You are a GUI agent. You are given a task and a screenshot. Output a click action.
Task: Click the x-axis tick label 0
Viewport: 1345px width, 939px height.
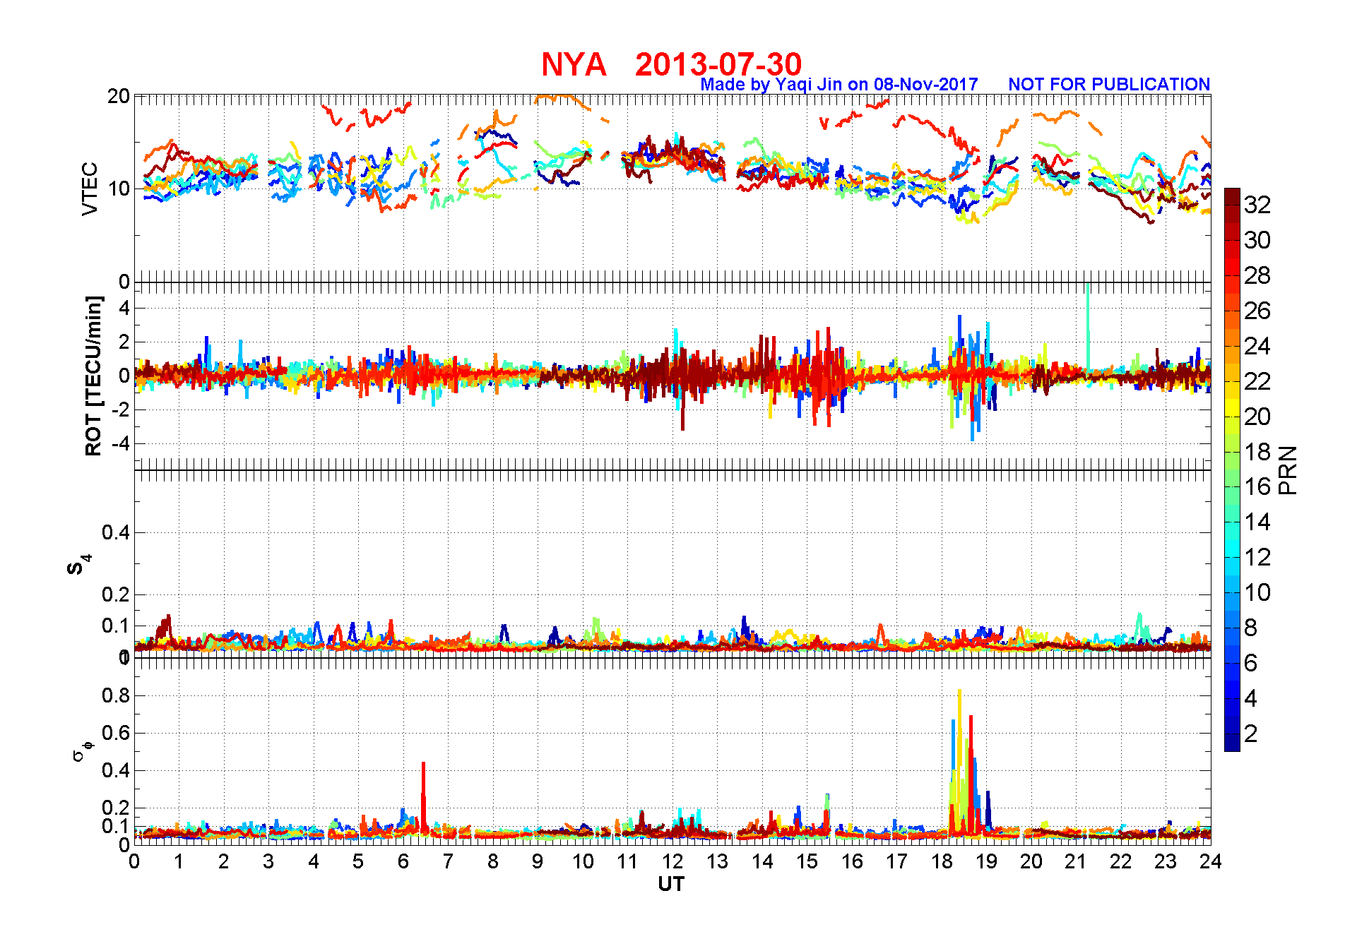pos(134,861)
